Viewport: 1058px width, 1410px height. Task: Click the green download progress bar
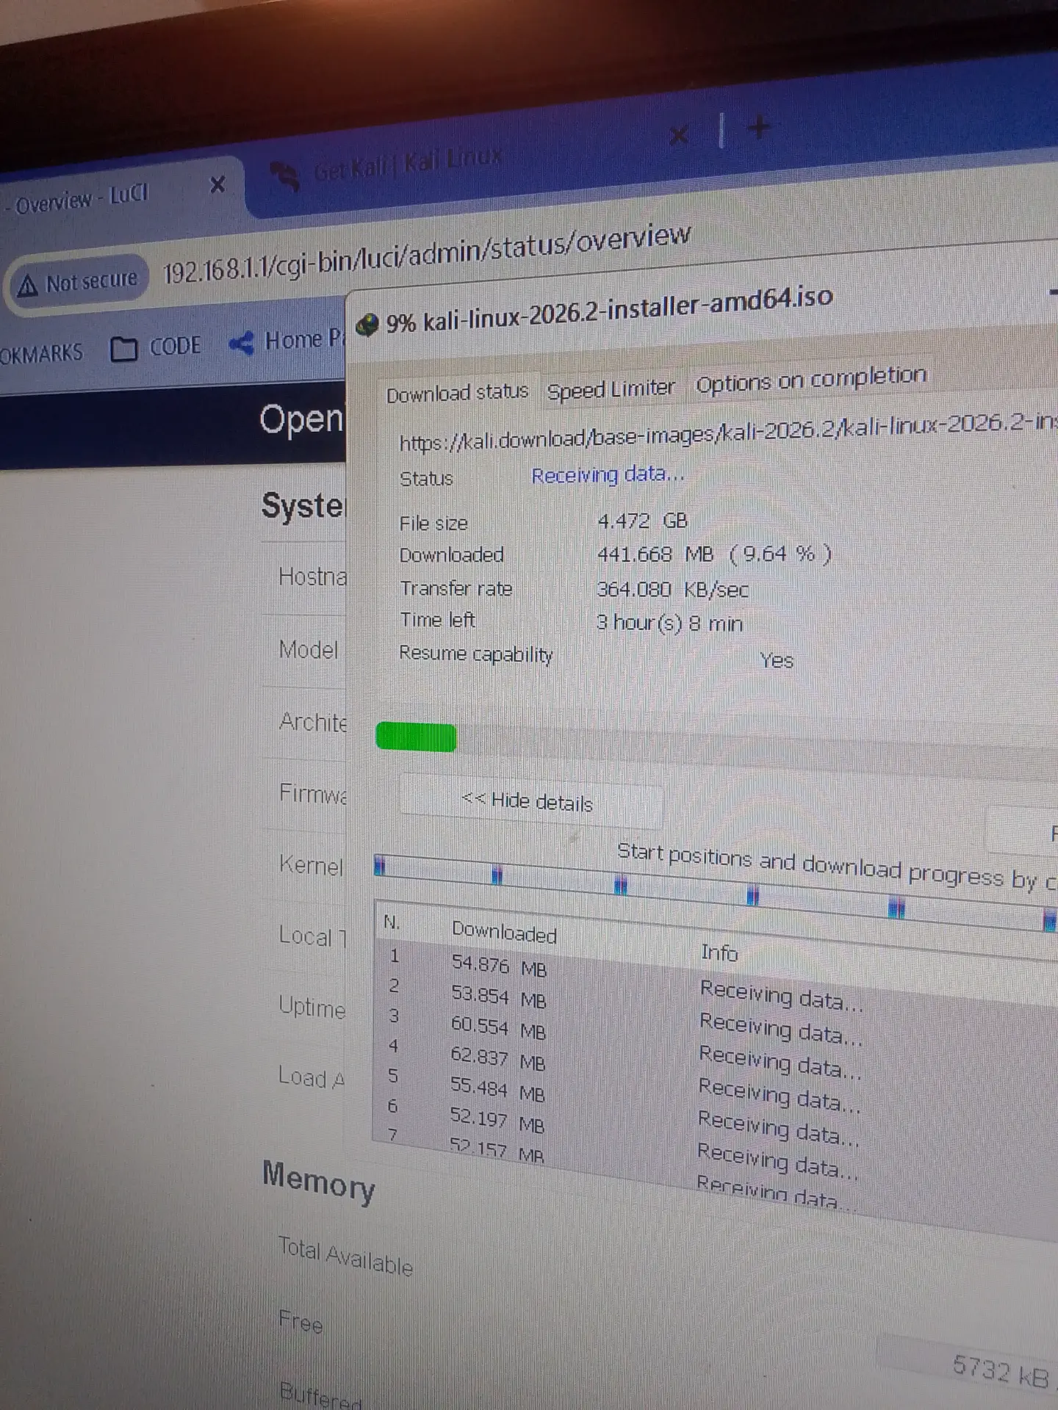[416, 737]
